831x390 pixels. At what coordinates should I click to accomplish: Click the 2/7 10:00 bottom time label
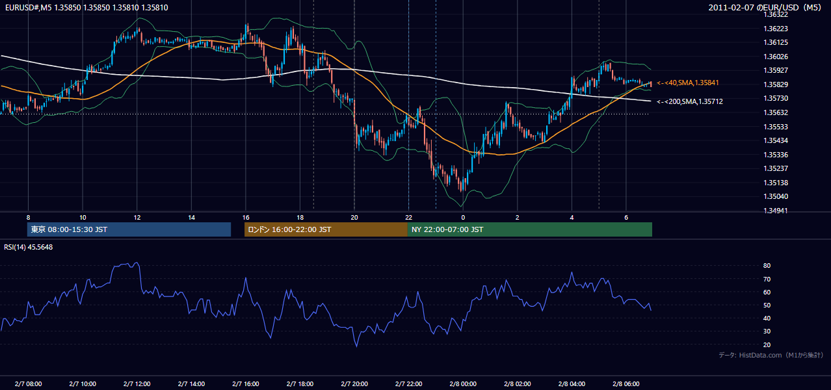tap(83, 384)
